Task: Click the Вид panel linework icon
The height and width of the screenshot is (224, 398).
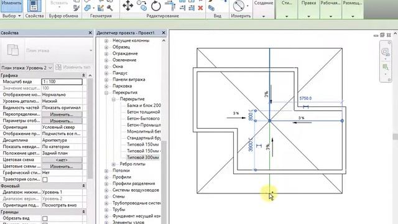Action: coord(211,8)
